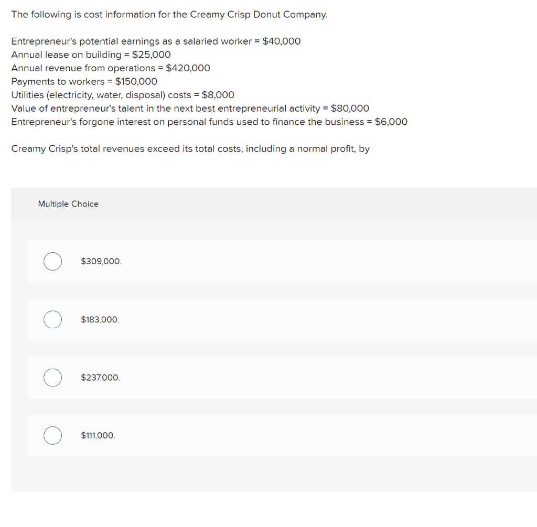
Task: Click the annual revenue from operations line
Action: pos(111,68)
